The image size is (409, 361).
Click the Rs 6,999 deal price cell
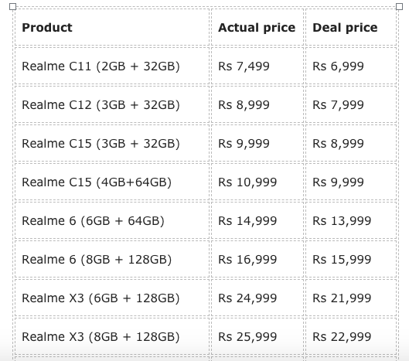coord(351,66)
